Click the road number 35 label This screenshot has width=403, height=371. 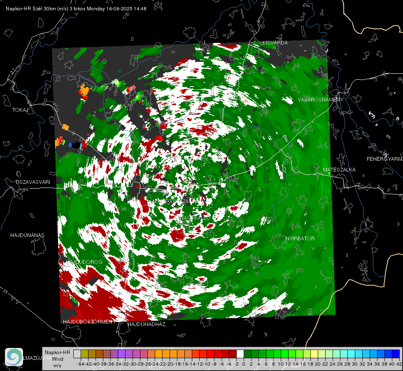click(5, 291)
